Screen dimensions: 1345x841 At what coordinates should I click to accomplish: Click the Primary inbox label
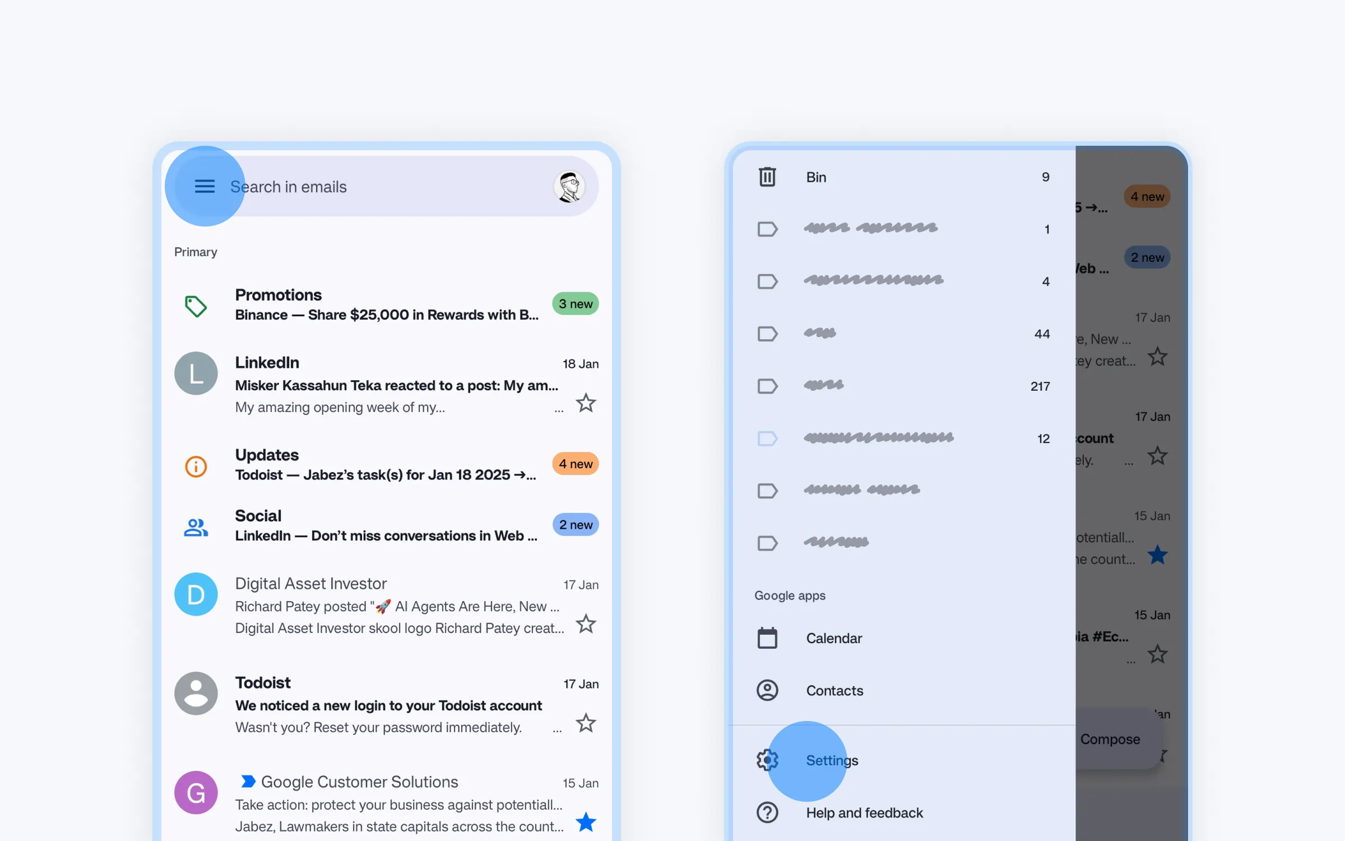pos(196,252)
